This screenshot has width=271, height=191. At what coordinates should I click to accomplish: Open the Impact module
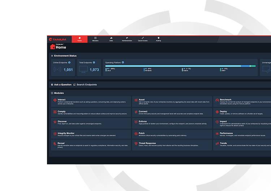242,123
